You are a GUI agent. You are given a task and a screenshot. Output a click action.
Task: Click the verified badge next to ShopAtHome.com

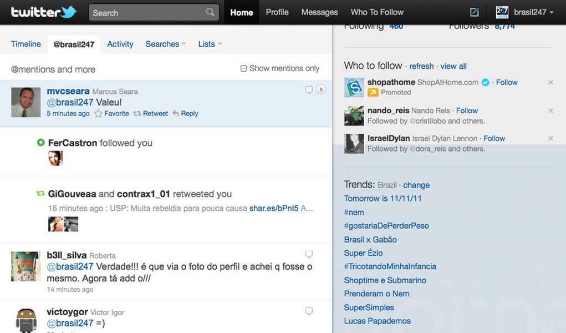(486, 83)
